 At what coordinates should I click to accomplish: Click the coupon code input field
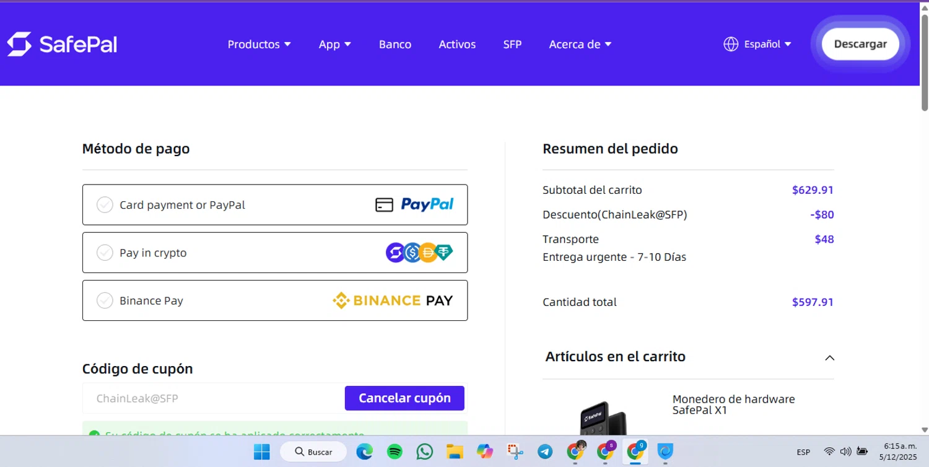213,398
